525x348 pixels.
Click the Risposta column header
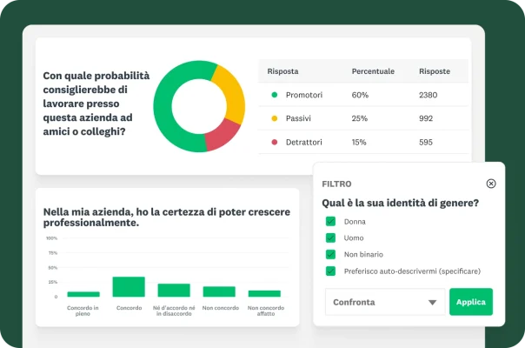pos(282,71)
